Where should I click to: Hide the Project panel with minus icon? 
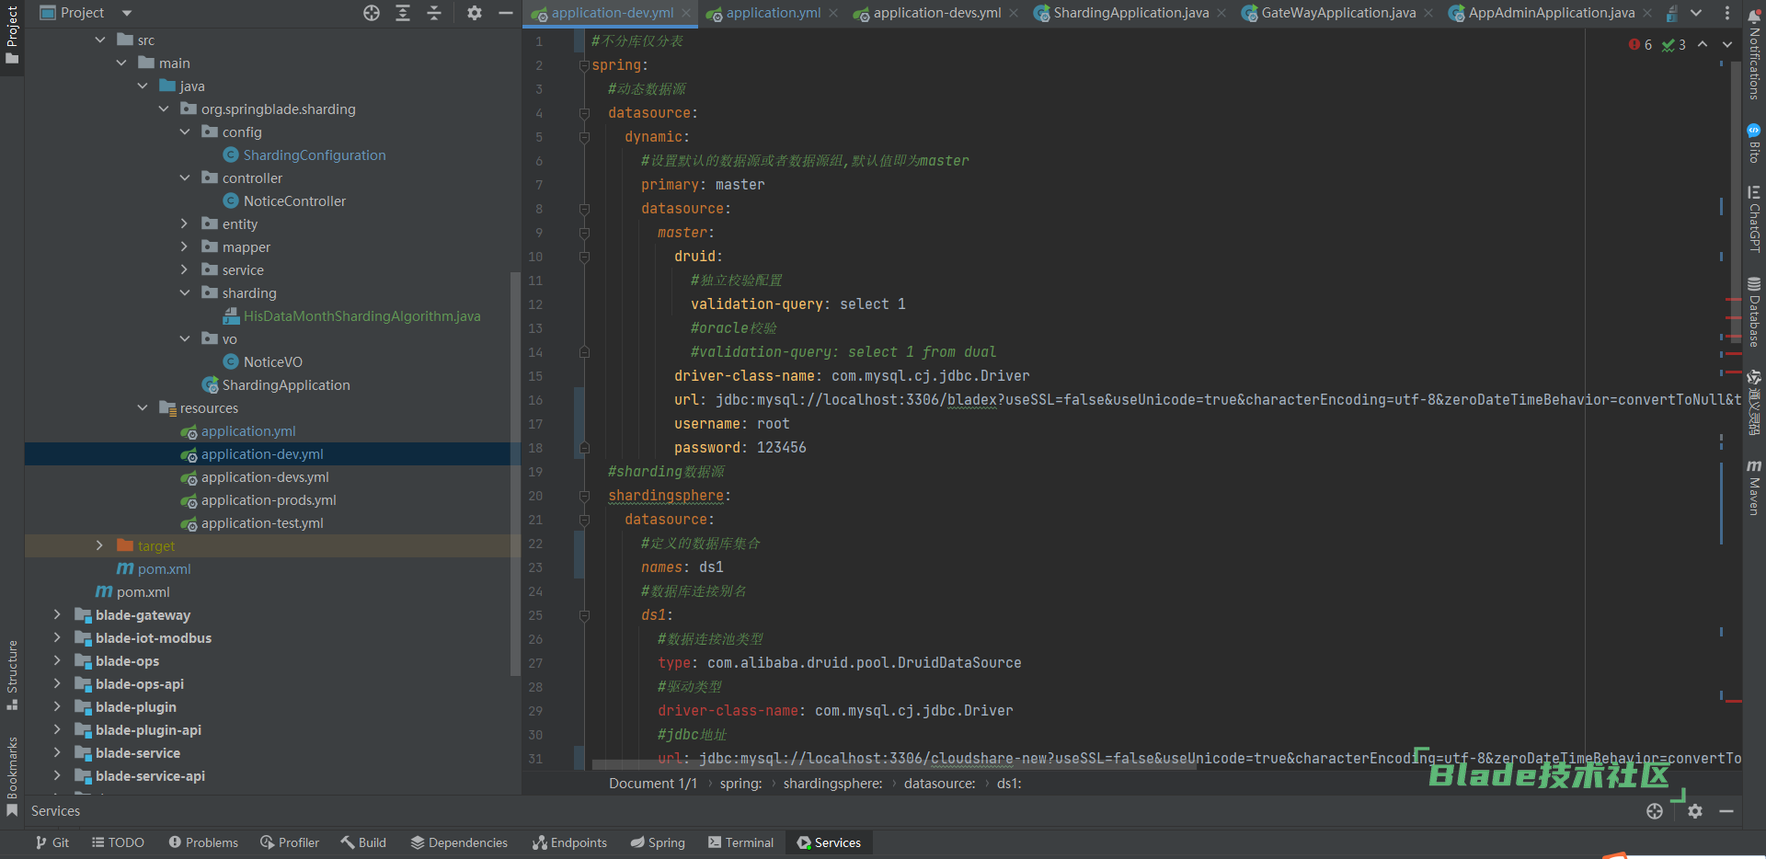coord(505,13)
